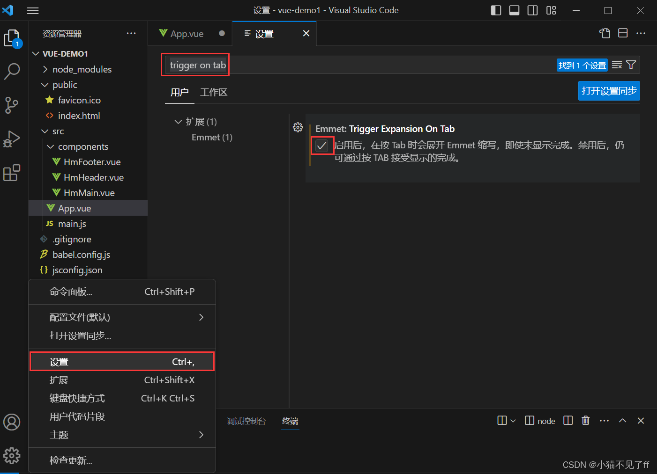Click the filter icon in the settings search bar
657x474 pixels.
[631, 65]
